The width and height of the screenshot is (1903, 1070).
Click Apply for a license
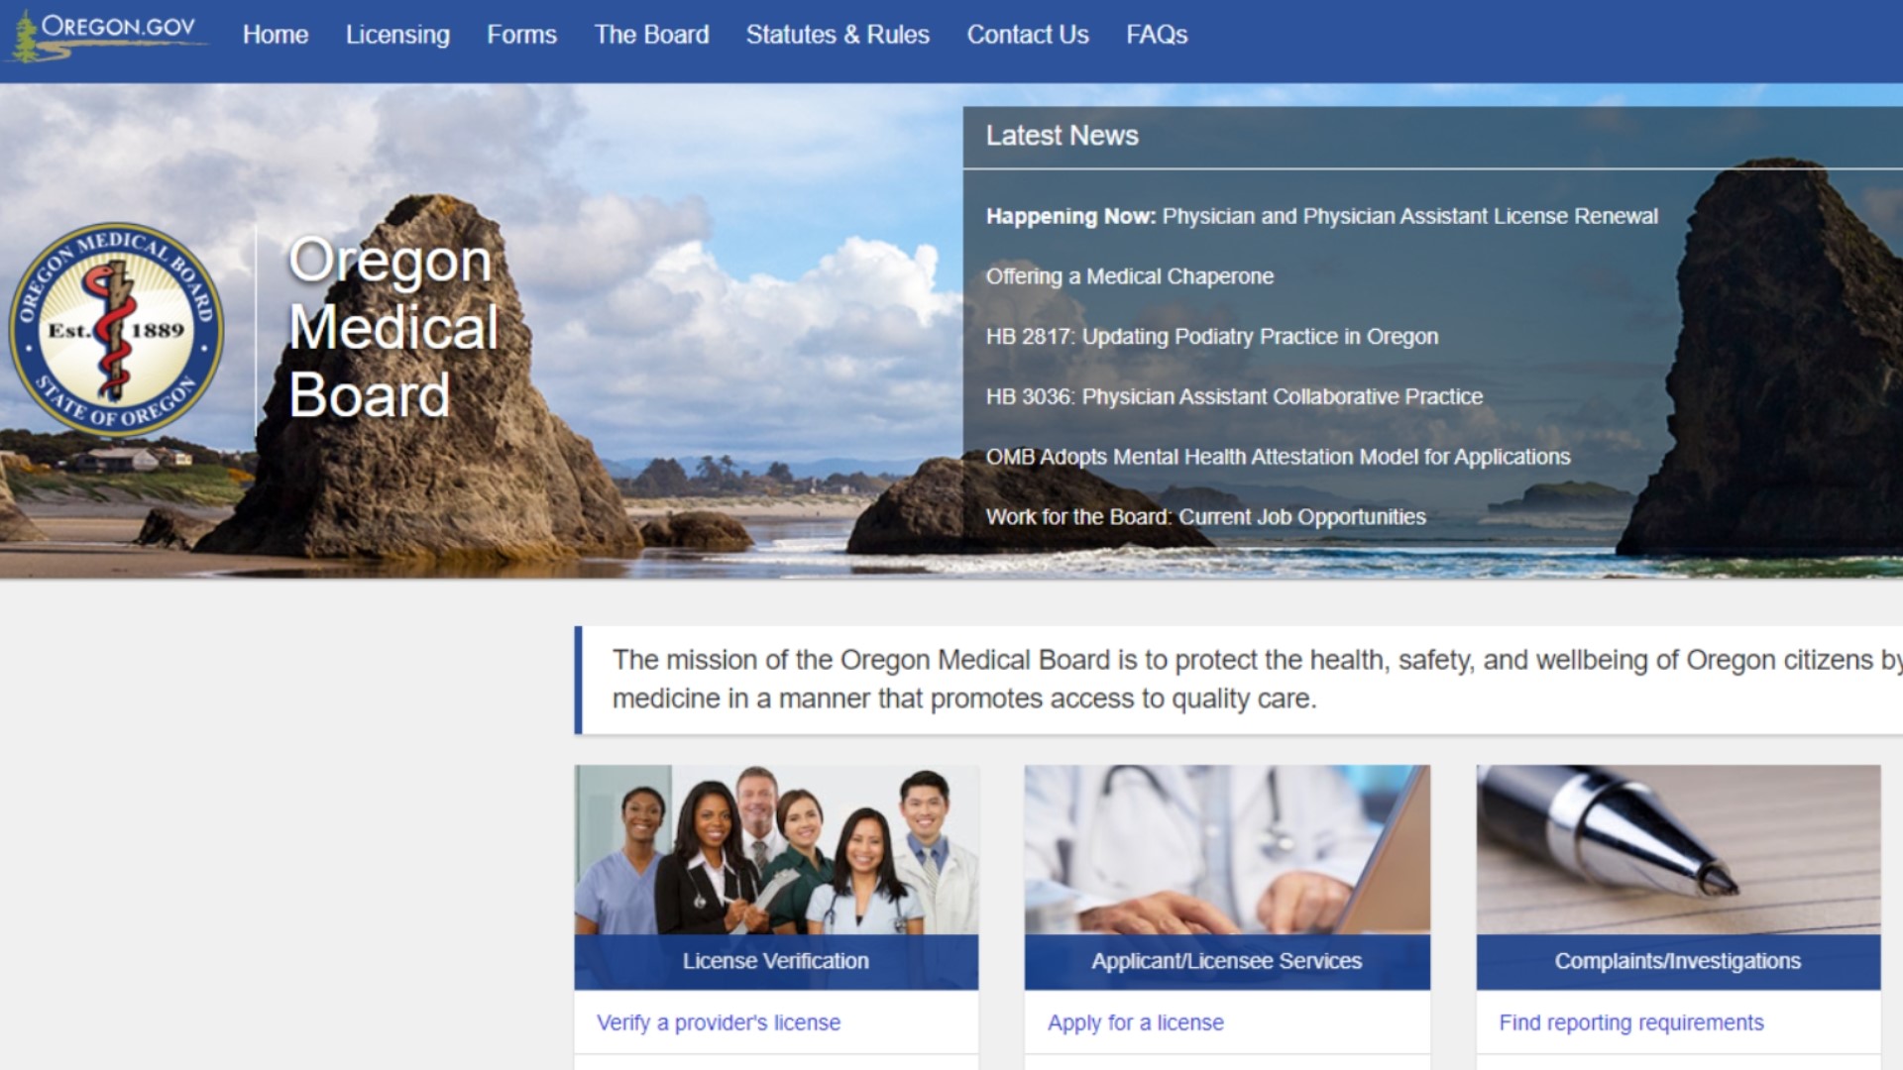coord(1136,1022)
